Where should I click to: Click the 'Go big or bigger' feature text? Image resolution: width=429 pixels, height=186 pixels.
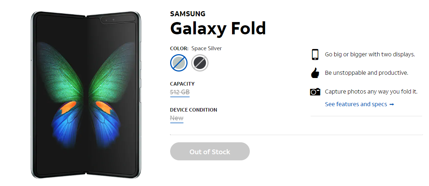pyautogui.click(x=370, y=55)
